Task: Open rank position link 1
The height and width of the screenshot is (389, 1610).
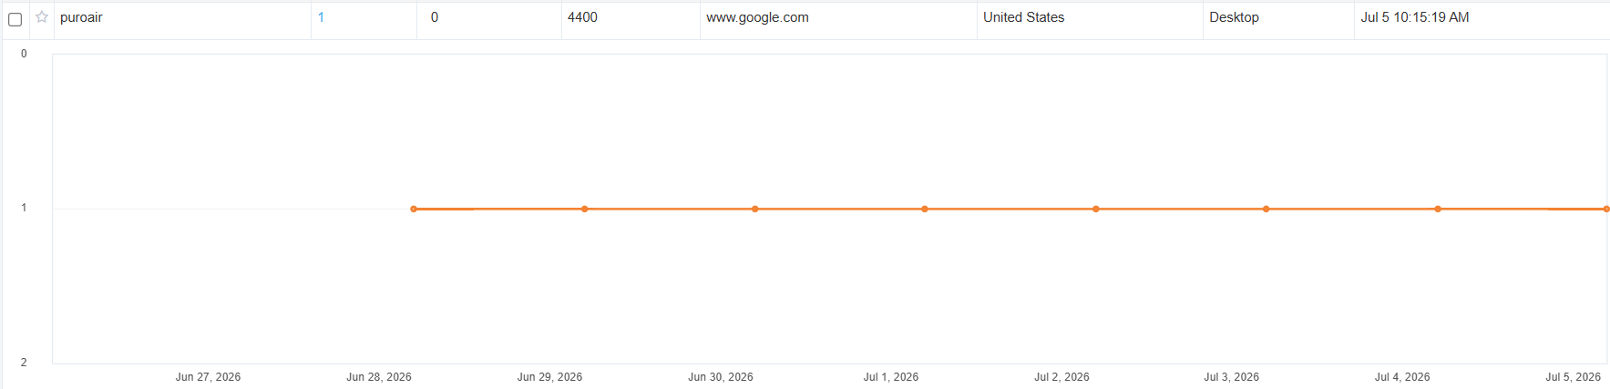Action: coord(321,17)
